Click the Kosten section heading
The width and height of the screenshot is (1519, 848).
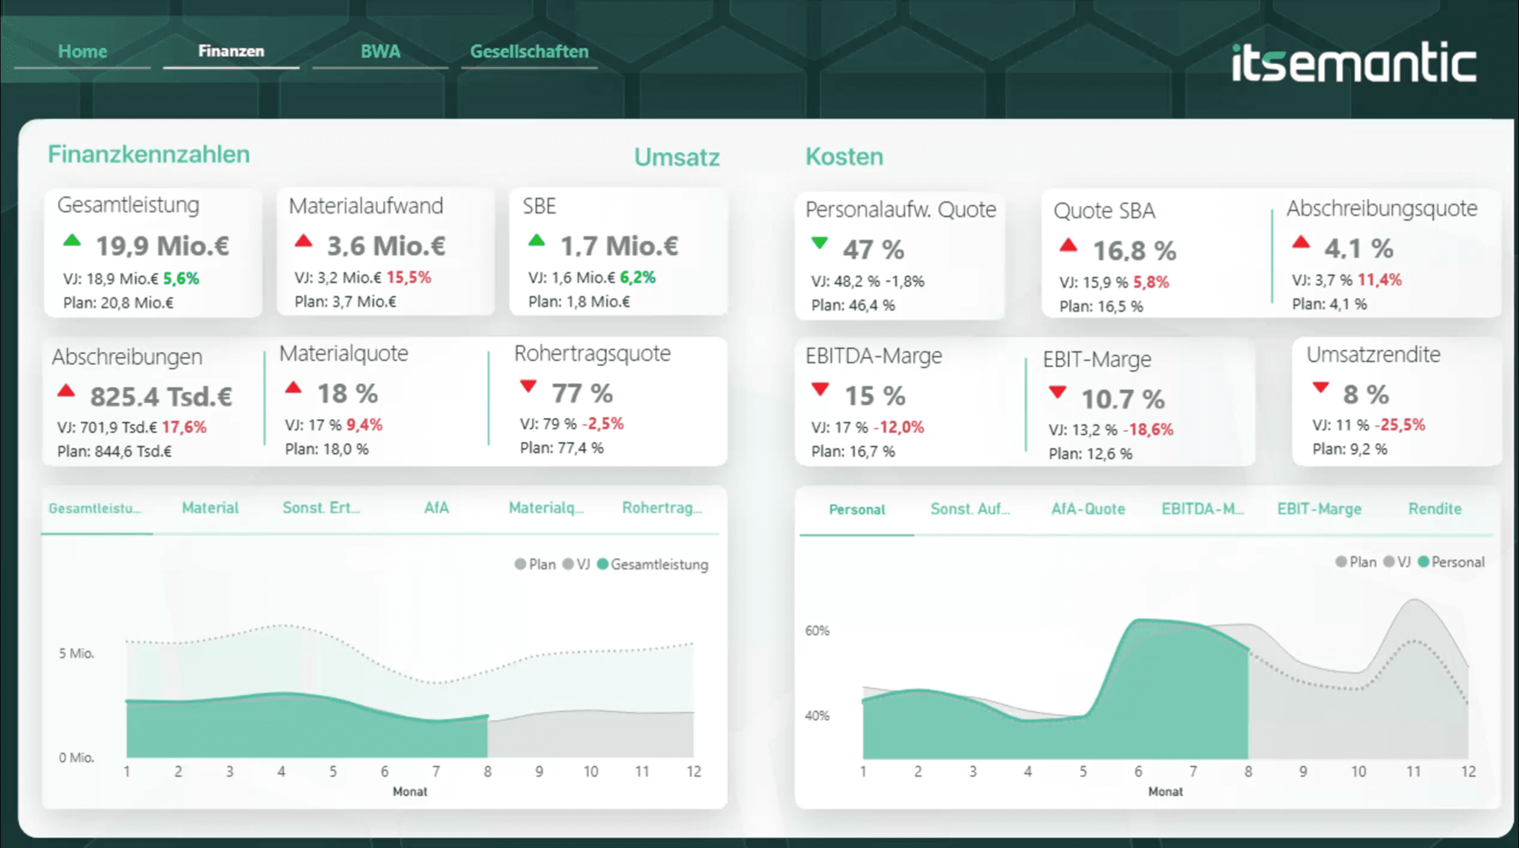coord(844,156)
